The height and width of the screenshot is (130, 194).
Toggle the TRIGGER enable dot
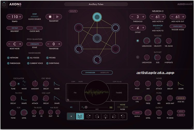coord(138,41)
